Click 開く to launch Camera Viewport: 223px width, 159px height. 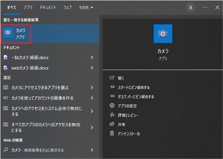[121, 78]
